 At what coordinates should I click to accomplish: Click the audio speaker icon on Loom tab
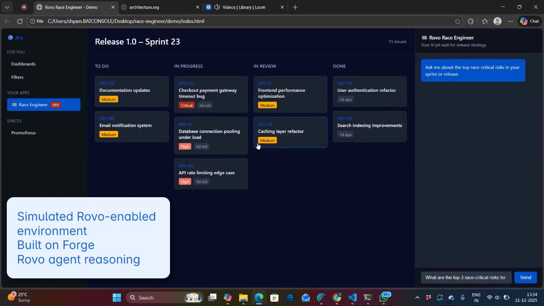coord(217,7)
